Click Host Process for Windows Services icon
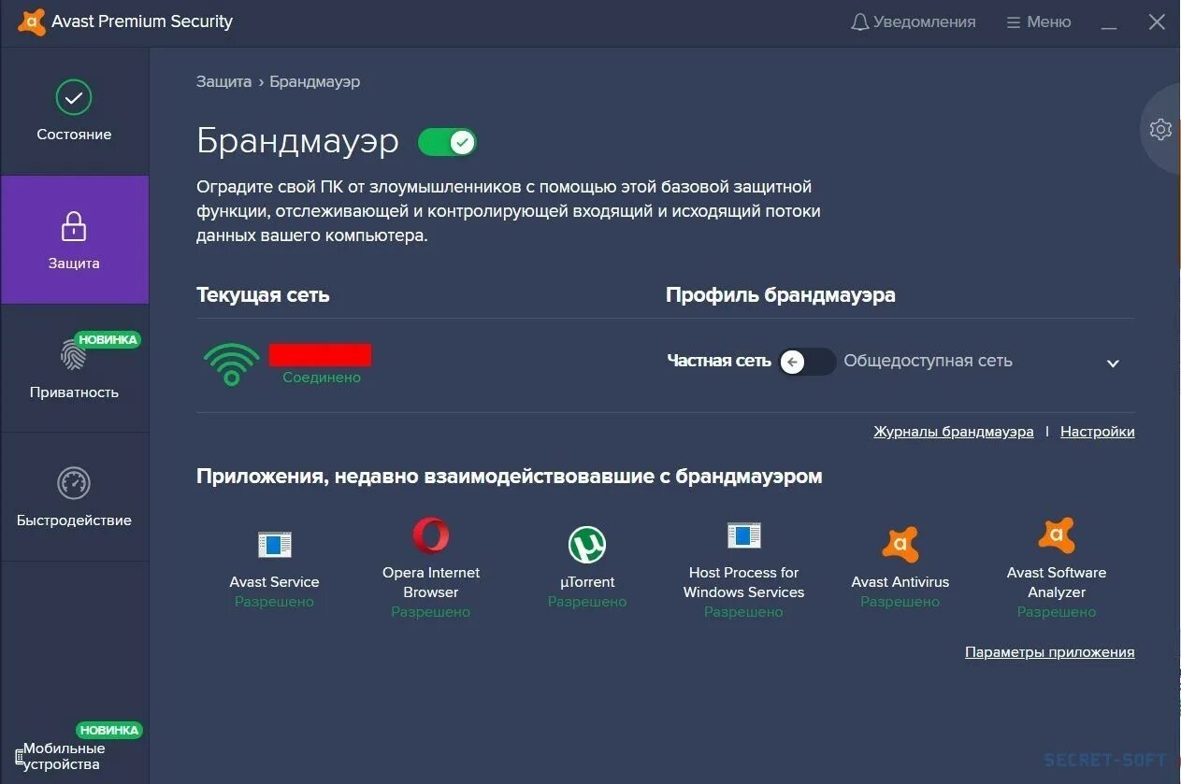The width and height of the screenshot is (1181, 784). point(744,535)
